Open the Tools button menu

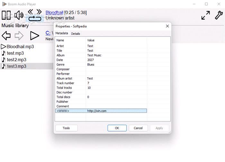pos(66,128)
